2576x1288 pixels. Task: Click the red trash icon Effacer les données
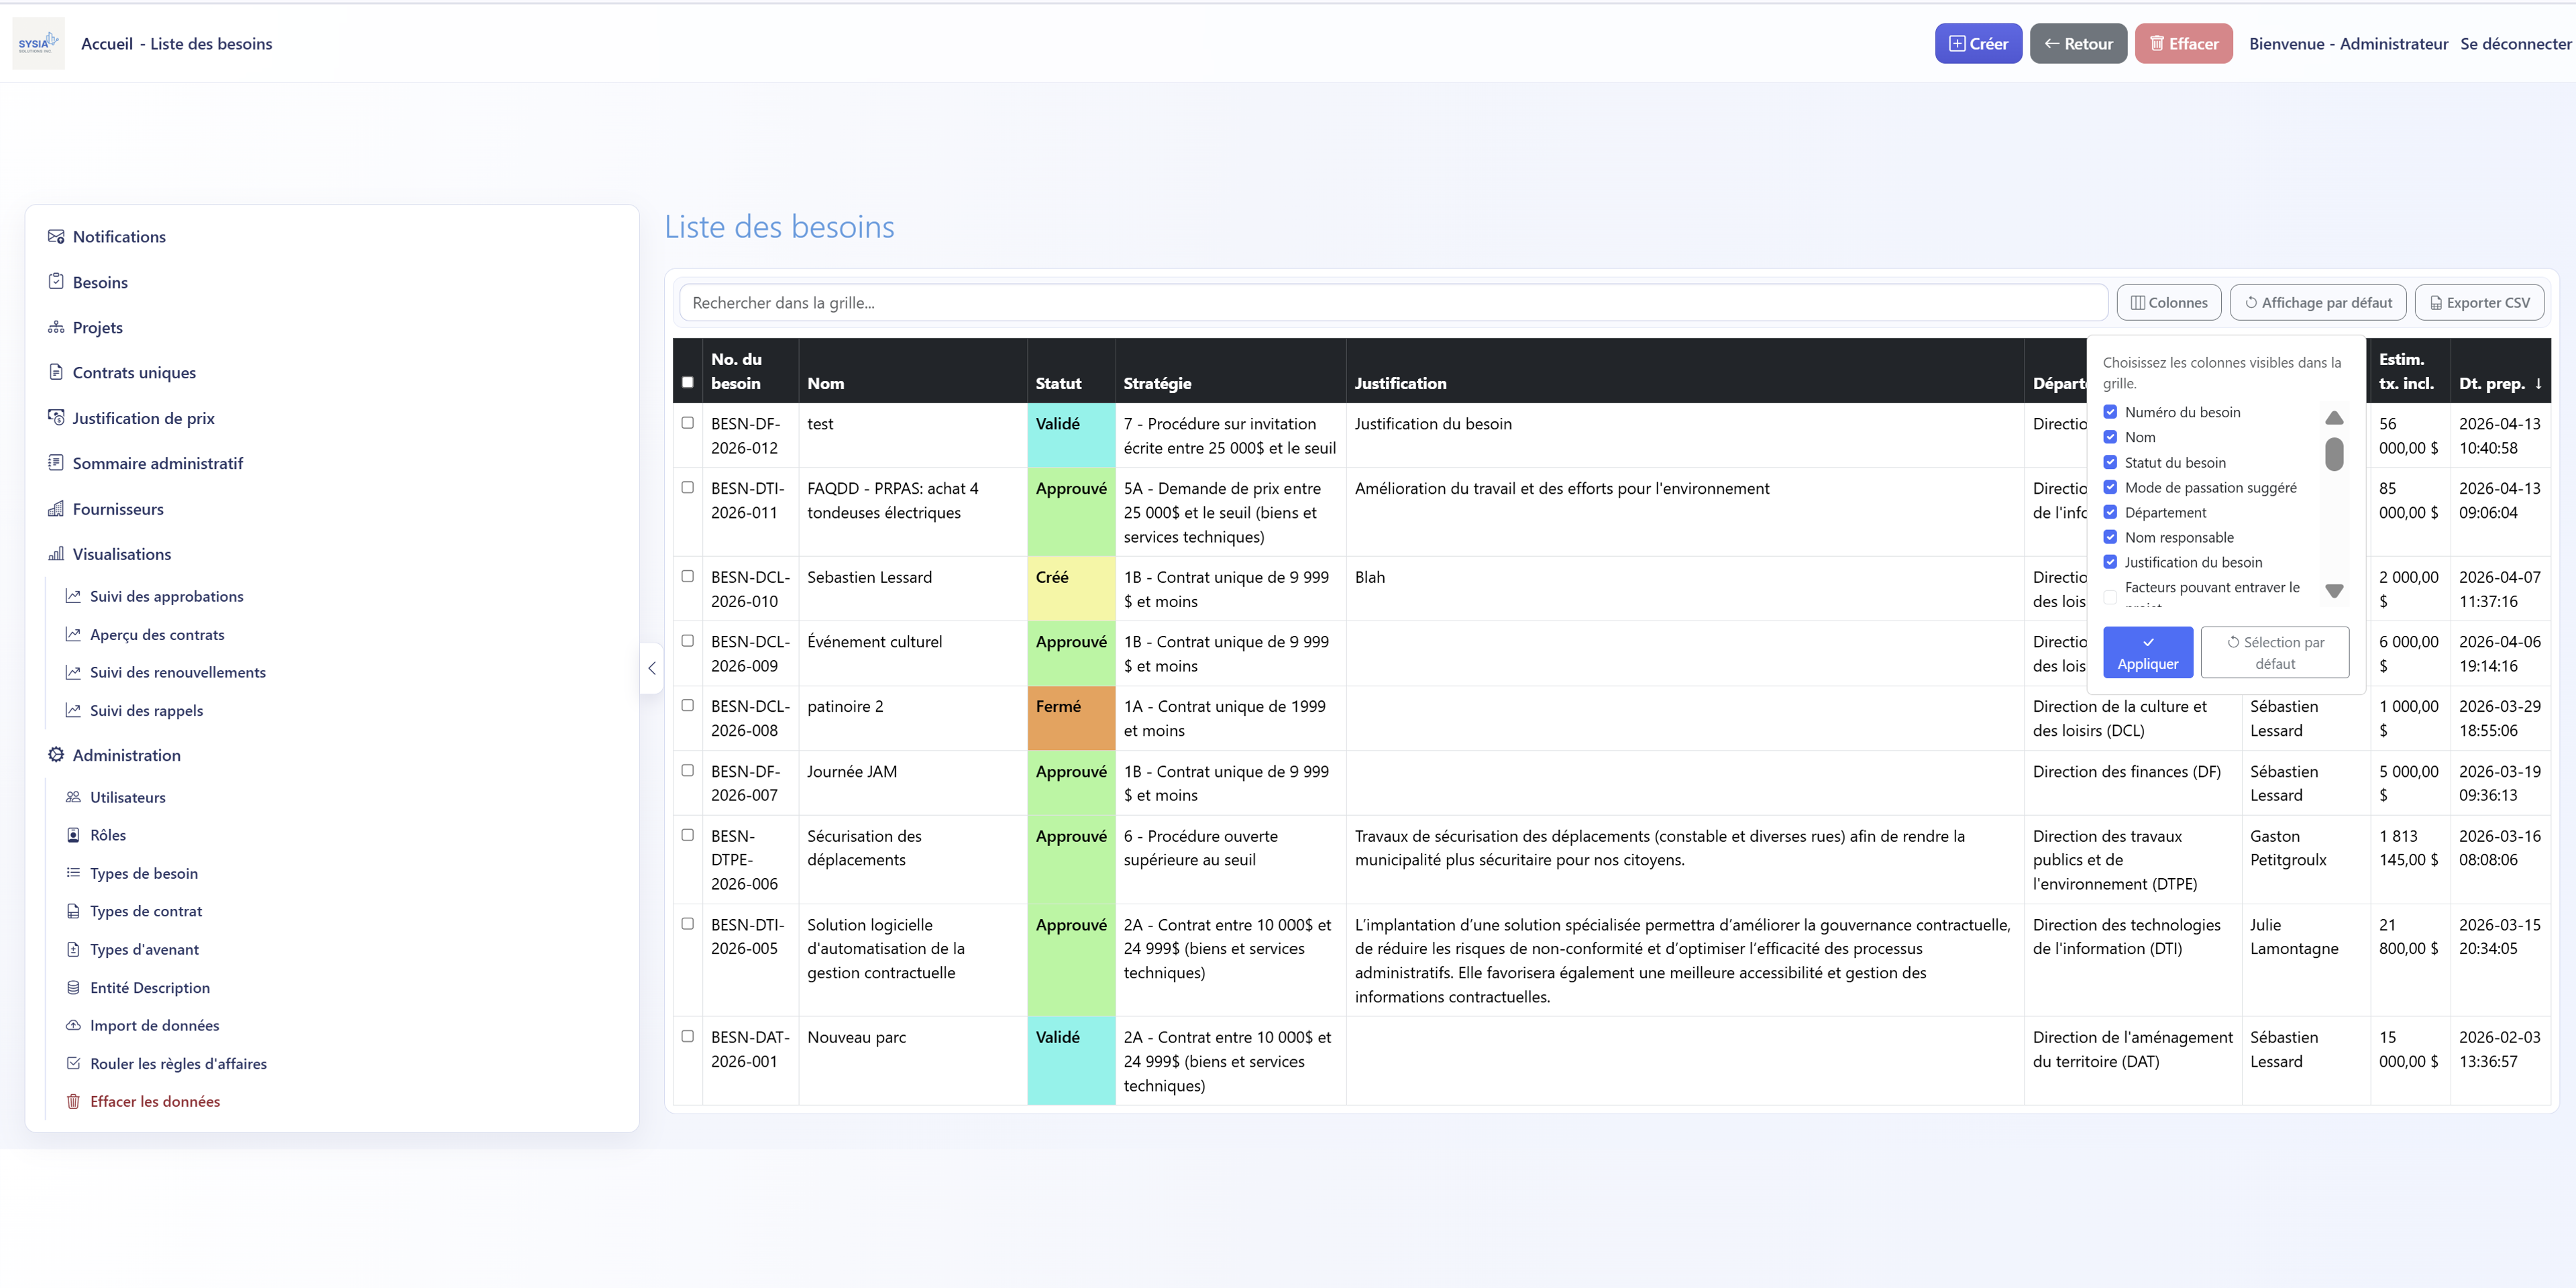pyautogui.click(x=73, y=1101)
